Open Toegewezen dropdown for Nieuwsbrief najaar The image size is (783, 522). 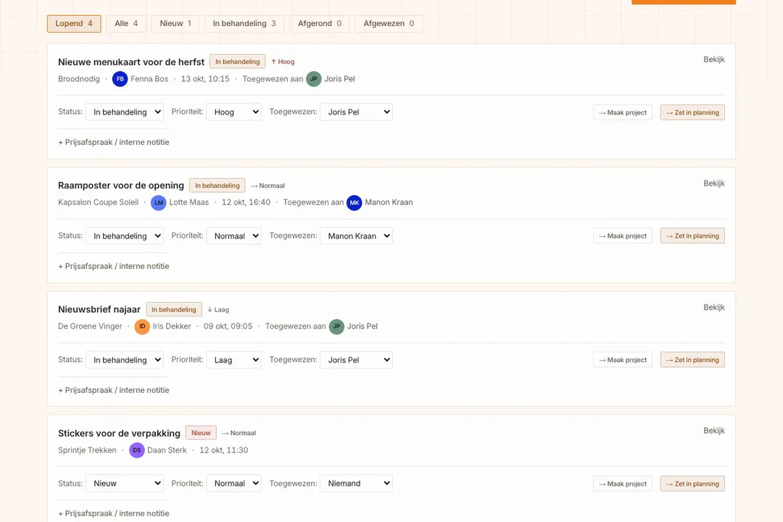coord(356,360)
